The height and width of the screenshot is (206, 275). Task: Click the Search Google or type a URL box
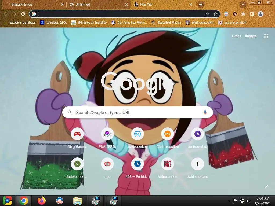(137, 112)
